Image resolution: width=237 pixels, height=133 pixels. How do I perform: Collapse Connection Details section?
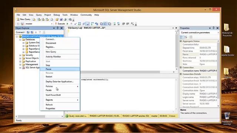click(181, 74)
